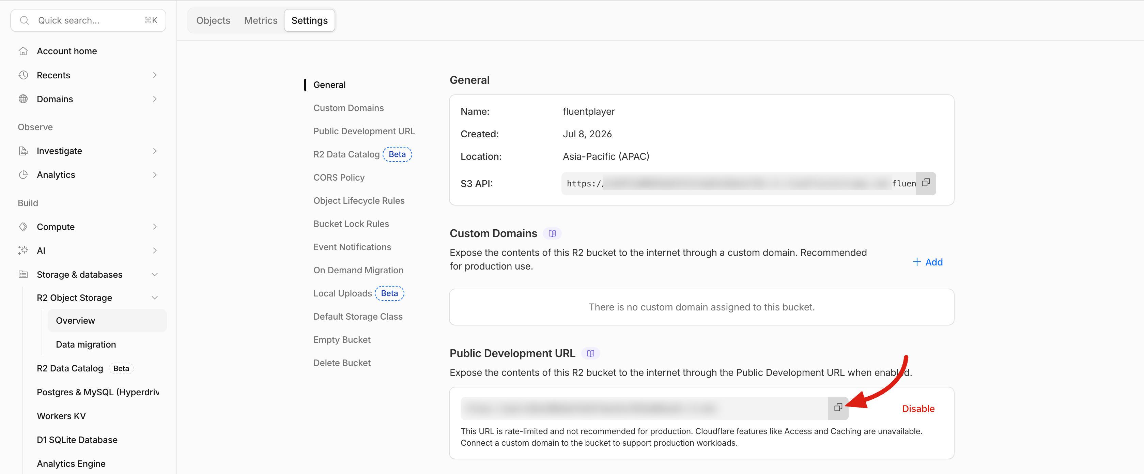Image resolution: width=1144 pixels, height=474 pixels.
Task: Click bucket name 'fluentplayer'
Action: 588,111
